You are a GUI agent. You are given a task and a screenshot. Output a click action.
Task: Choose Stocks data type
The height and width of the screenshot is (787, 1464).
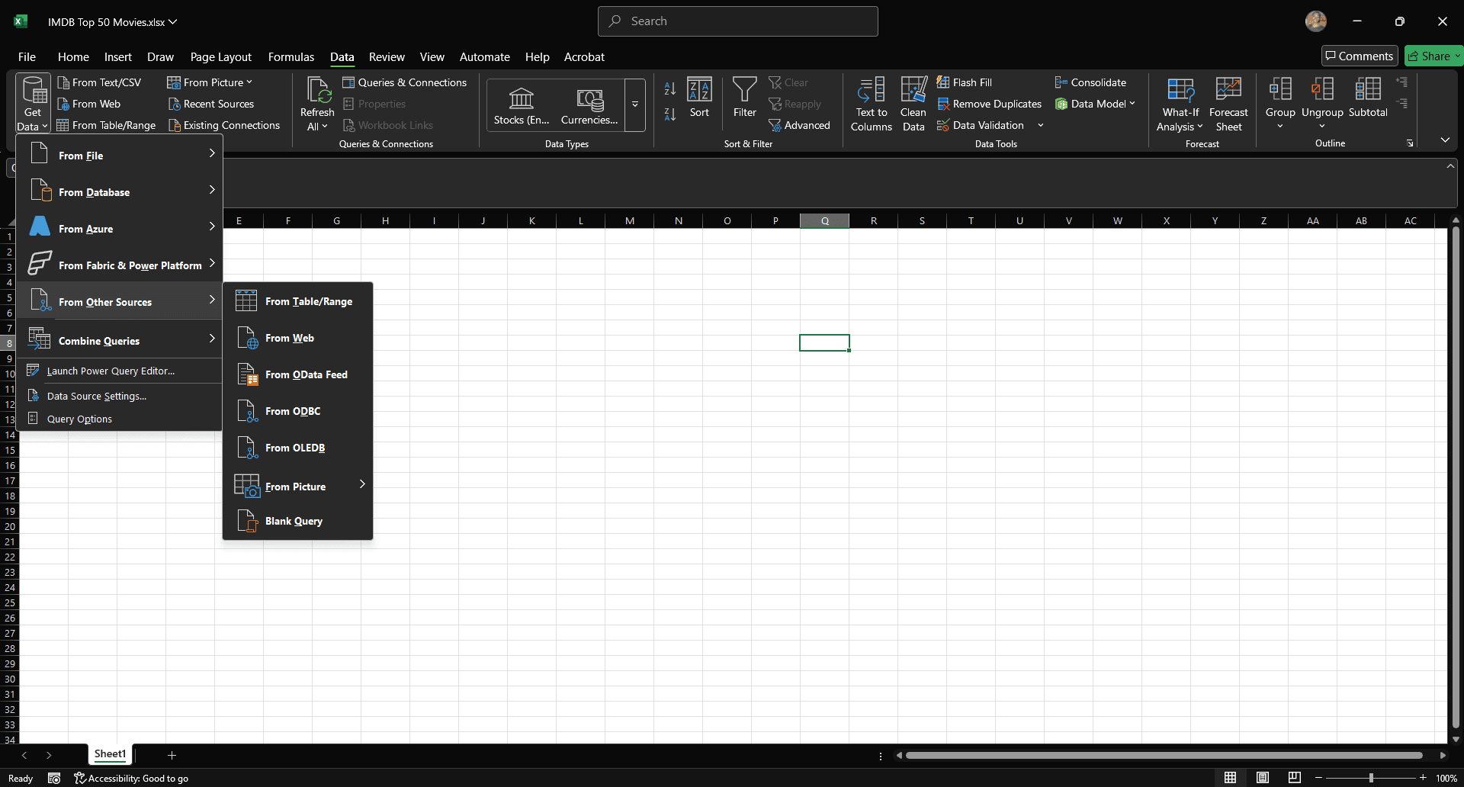[x=522, y=105]
